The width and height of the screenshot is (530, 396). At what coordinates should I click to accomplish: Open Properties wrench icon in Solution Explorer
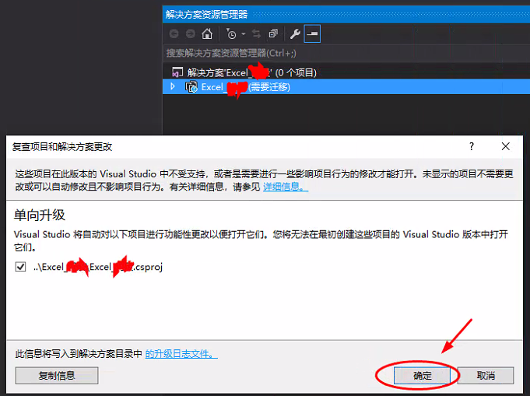tap(295, 33)
